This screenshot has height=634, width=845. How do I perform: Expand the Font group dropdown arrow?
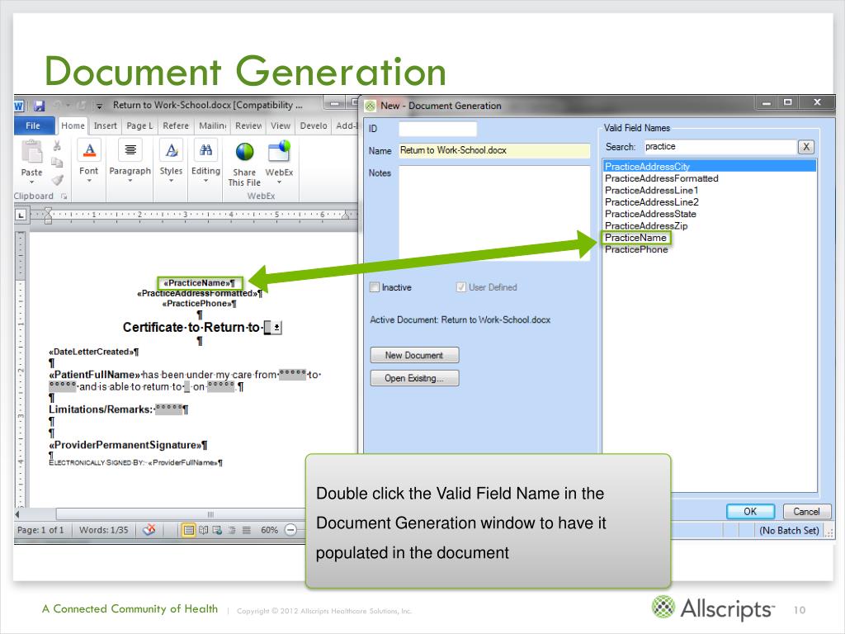(89, 181)
